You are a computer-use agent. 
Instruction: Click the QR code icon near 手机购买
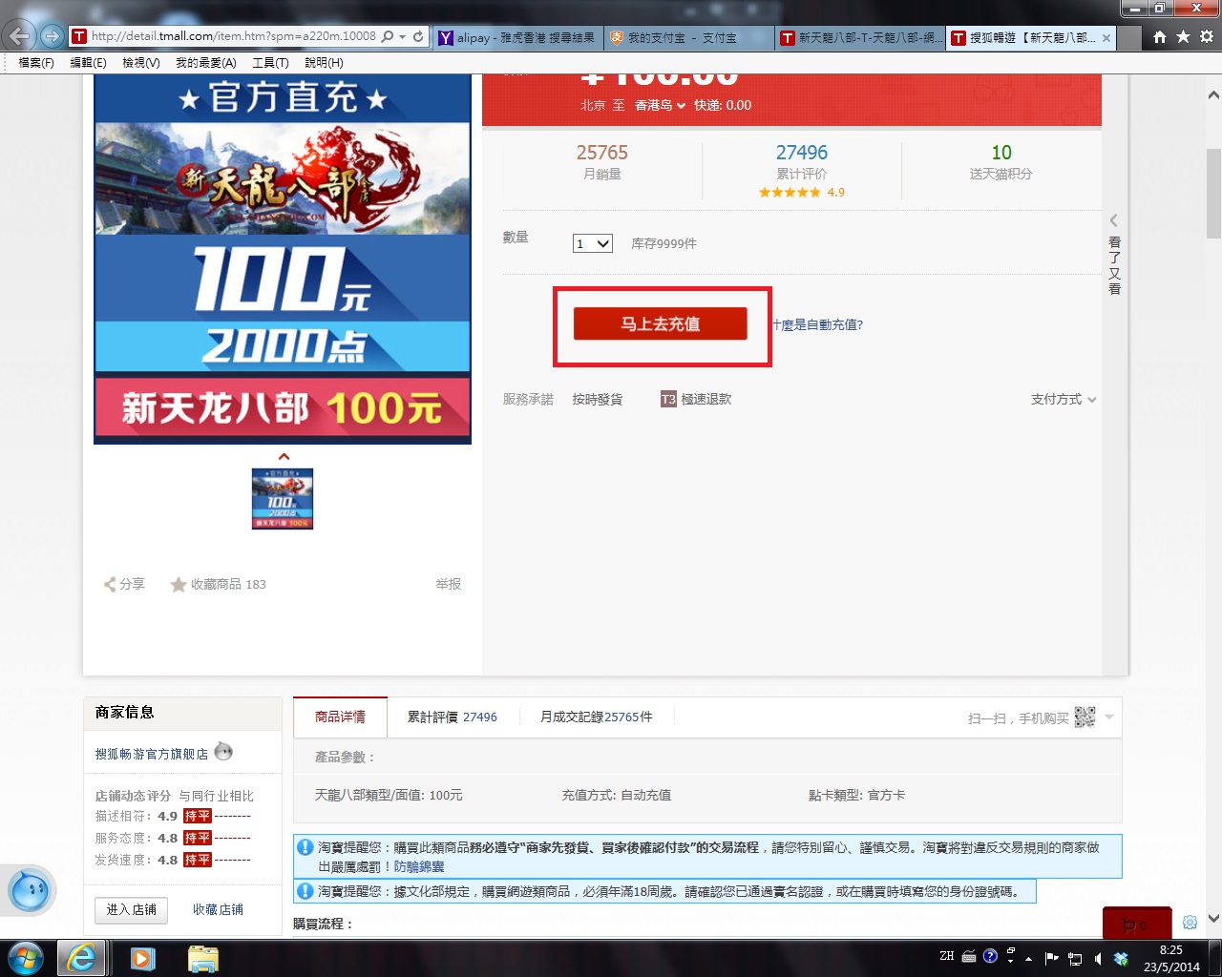(1085, 717)
